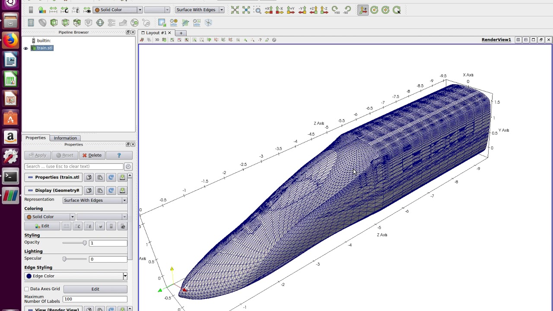Click the Glyph filter icon
553x311 pixels.
pyautogui.click(x=100, y=22)
